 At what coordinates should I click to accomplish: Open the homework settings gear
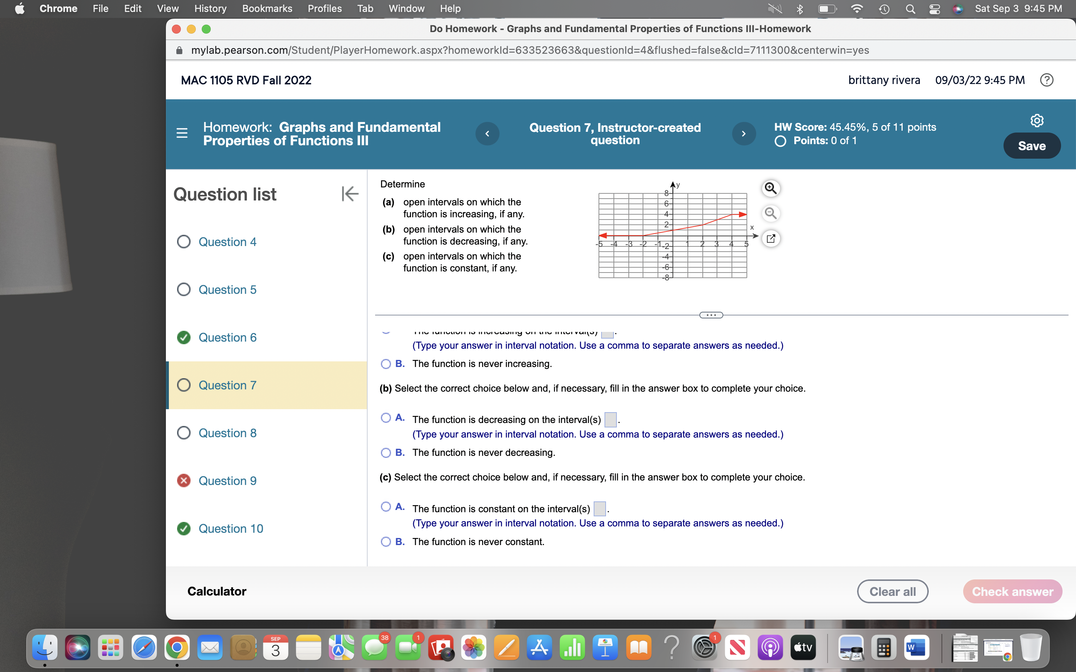pos(1036,121)
